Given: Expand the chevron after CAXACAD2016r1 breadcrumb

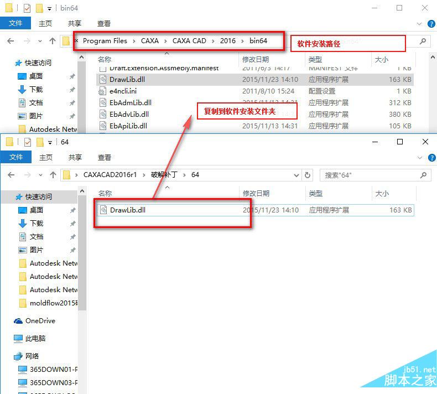Looking at the screenshot, I should (144, 175).
